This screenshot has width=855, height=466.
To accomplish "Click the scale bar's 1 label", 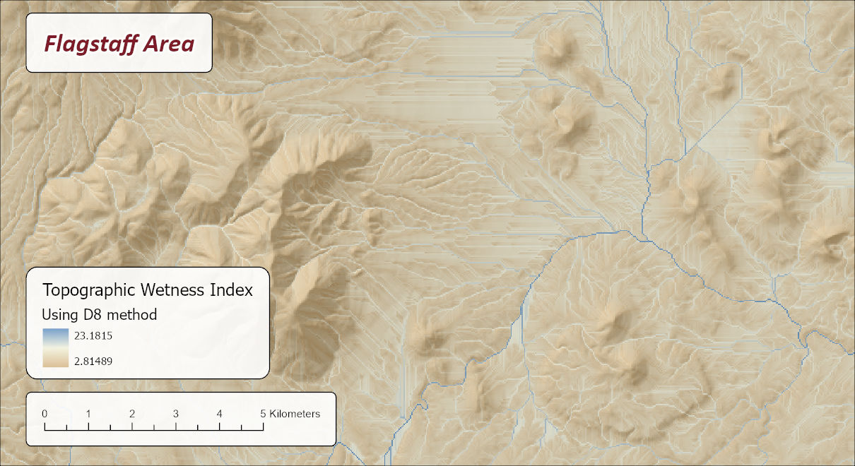I will [88, 414].
